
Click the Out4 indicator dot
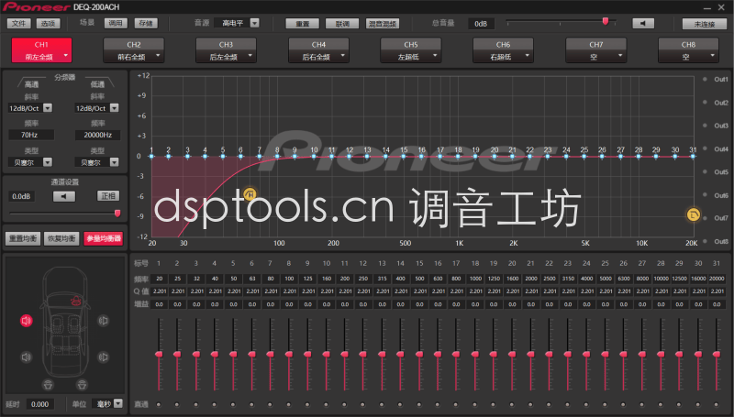705,149
